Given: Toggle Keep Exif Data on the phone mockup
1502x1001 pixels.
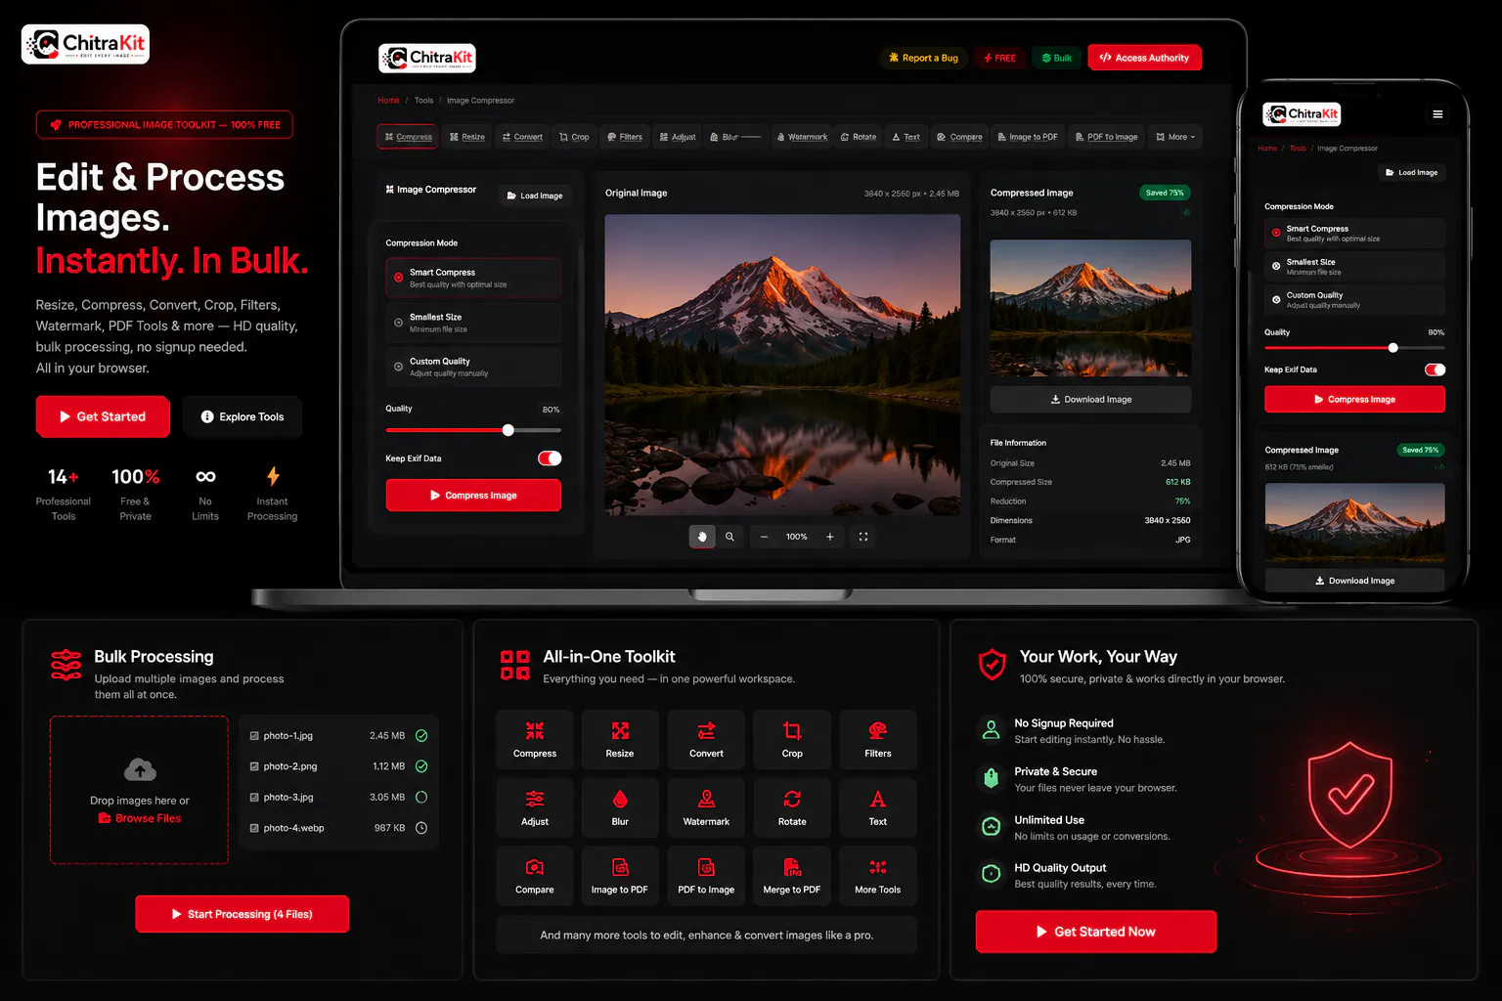Looking at the screenshot, I should click(x=1435, y=370).
